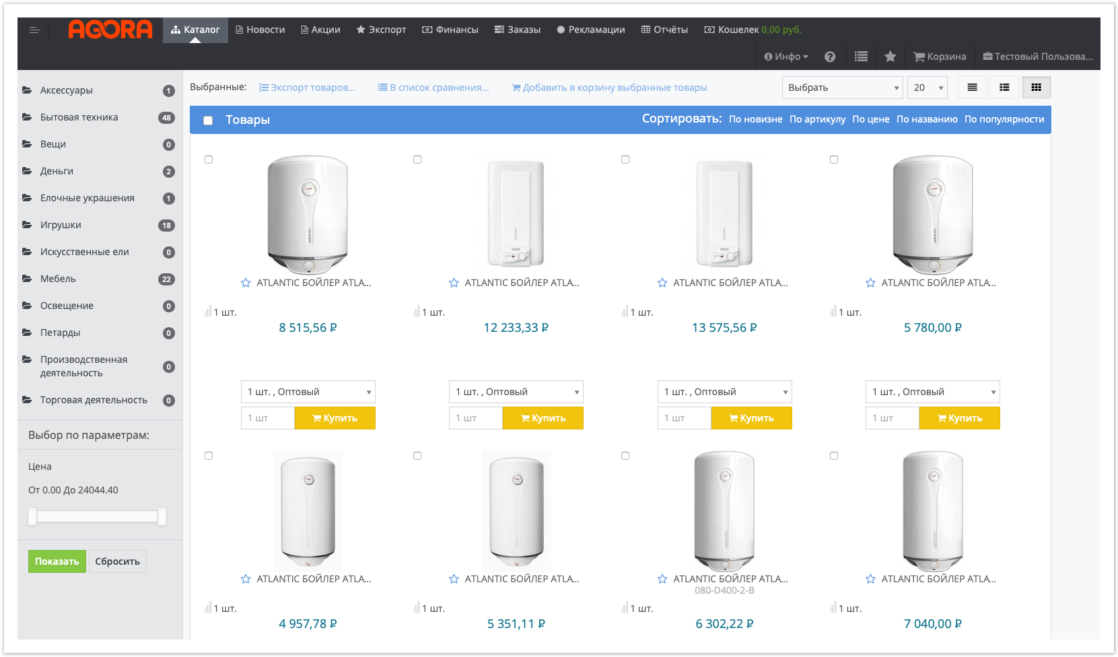Star the 6 302,22 ₽ boiler
The width and height of the screenshot is (1118, 657).
pyautogui.click(x=662, y=579)
